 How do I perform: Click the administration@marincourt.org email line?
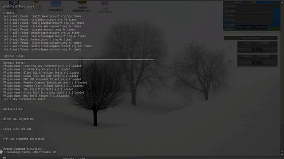pyautogui.click(x=47, y=46)
